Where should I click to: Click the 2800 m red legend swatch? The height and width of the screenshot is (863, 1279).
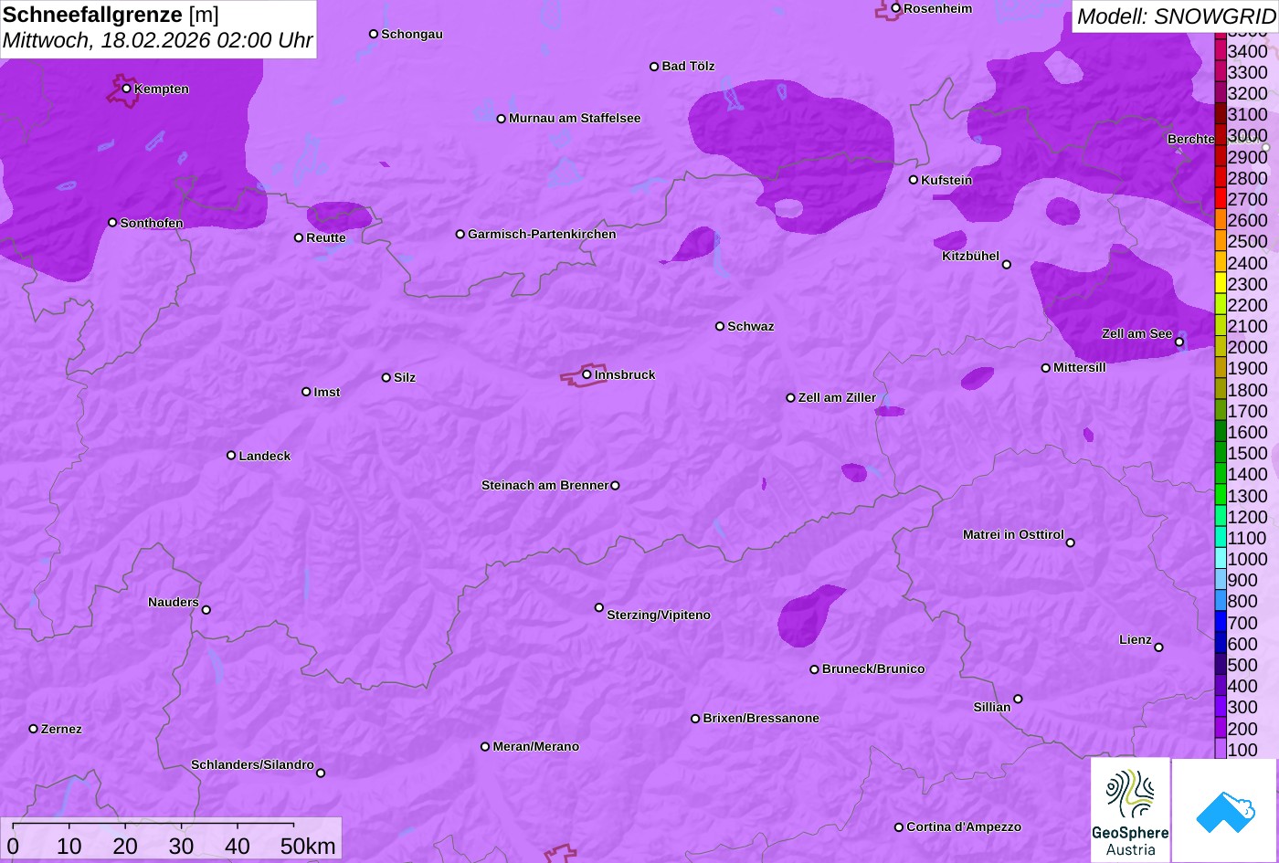click(x=1221, y=178)
